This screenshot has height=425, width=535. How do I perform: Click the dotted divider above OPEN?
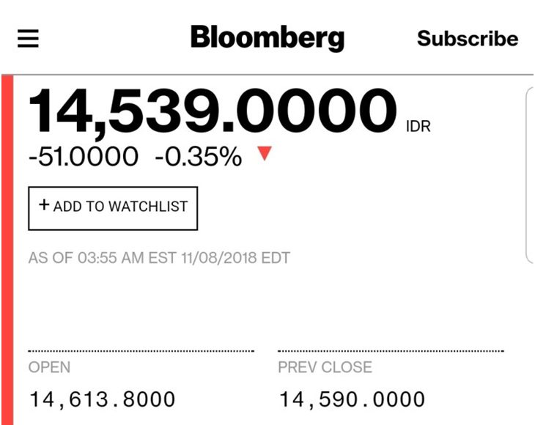point(141,351)
